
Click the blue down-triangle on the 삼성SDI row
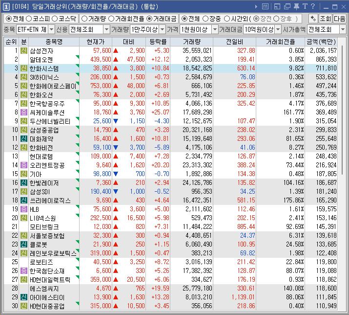116,191
